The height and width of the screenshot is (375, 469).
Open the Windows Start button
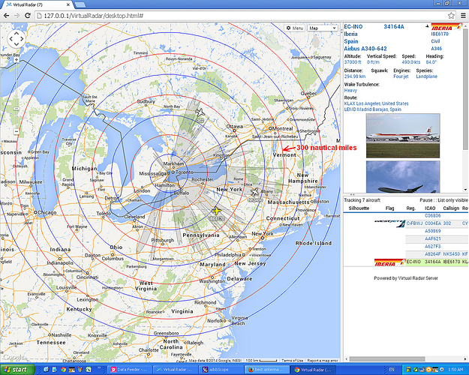coord(17,370)
